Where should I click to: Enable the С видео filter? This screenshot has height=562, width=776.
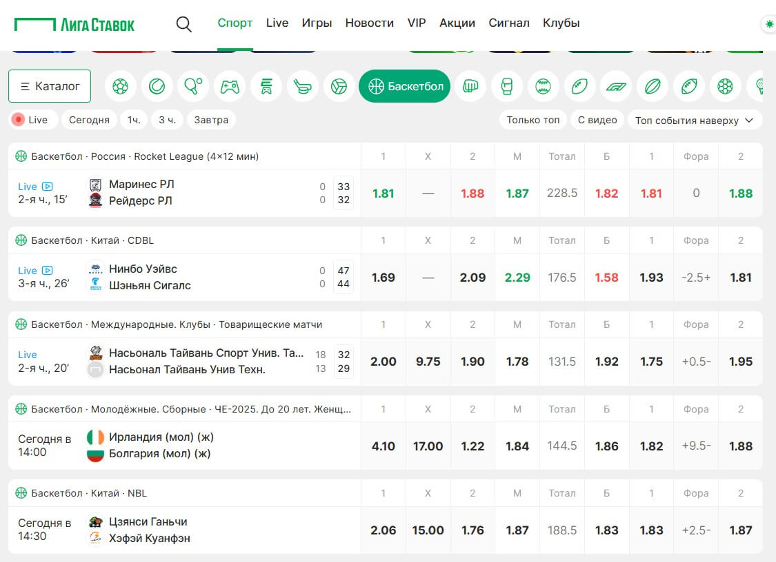click(x=597, y=120)
